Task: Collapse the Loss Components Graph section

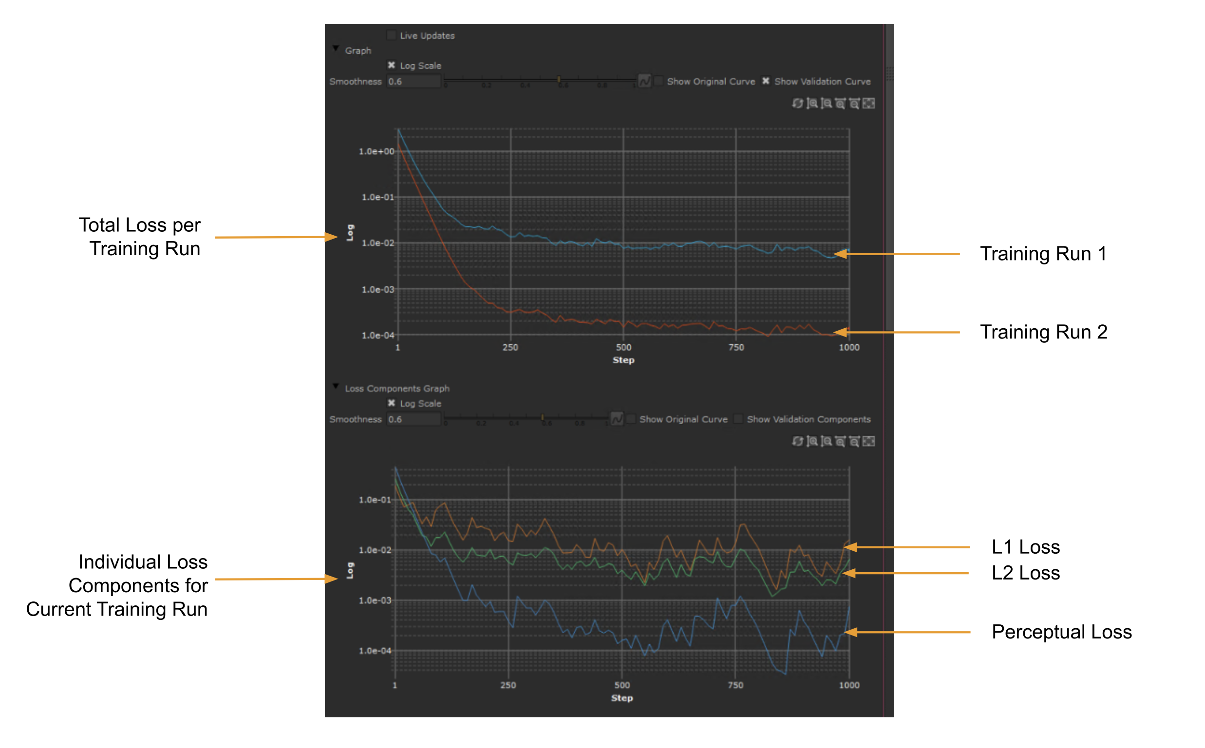Action: pos(336,386)
